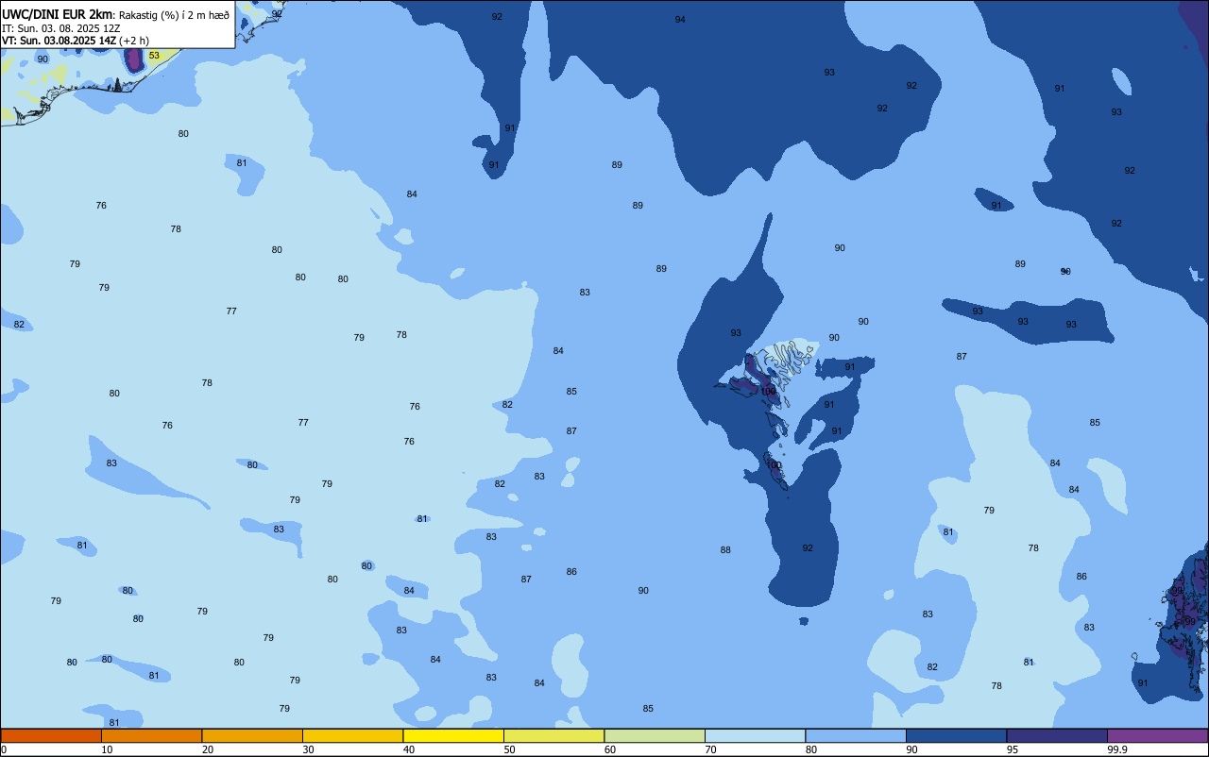The height and width of the screenshot is (757, 1209).
Task: Select the 80–90 blue legend segment
Action: [856, 735]
